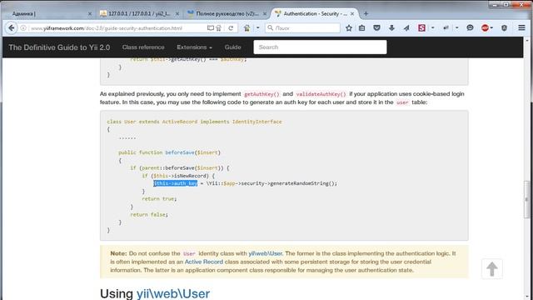Close the 127.0.0.1 tab
This screenshot has width=533, height=300.
(x=177, y=14)
